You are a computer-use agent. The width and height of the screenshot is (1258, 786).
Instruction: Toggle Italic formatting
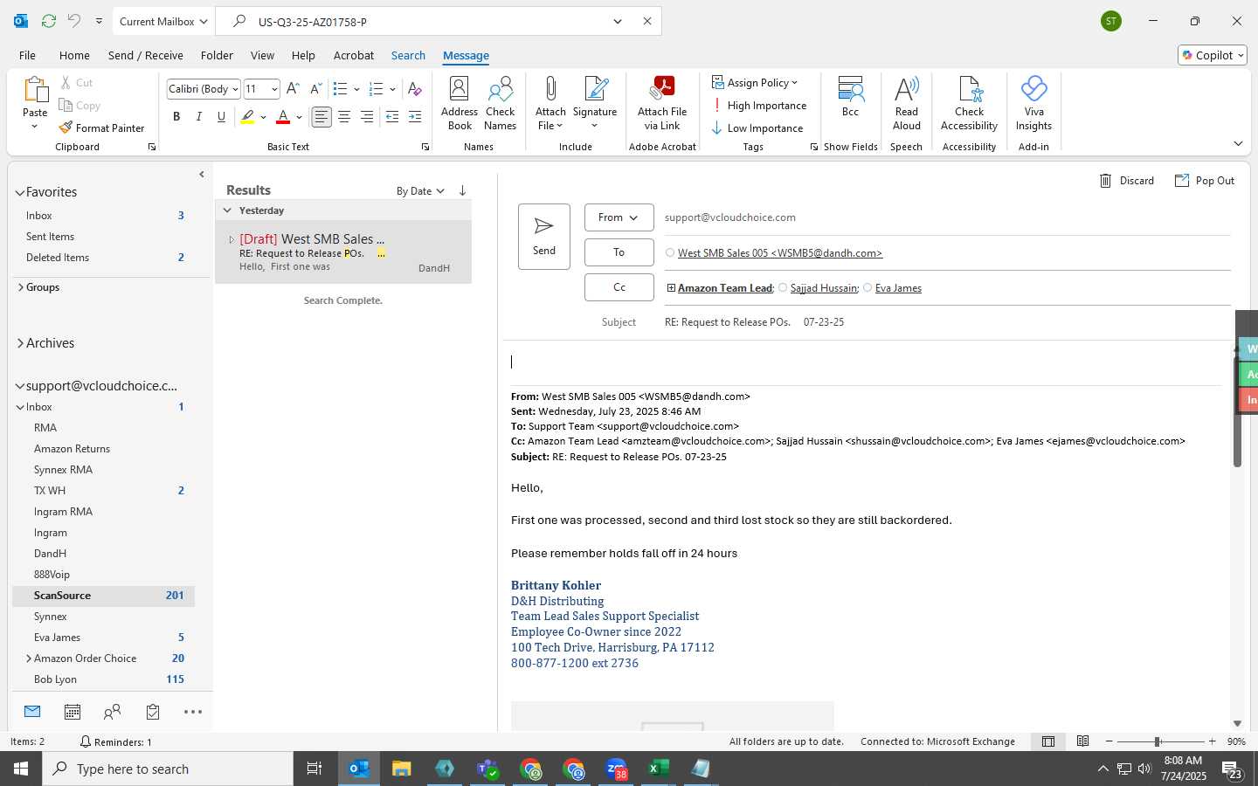199,116
